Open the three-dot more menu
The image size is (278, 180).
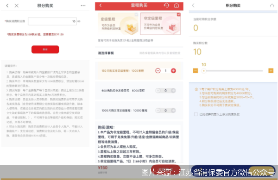(83, 6)
